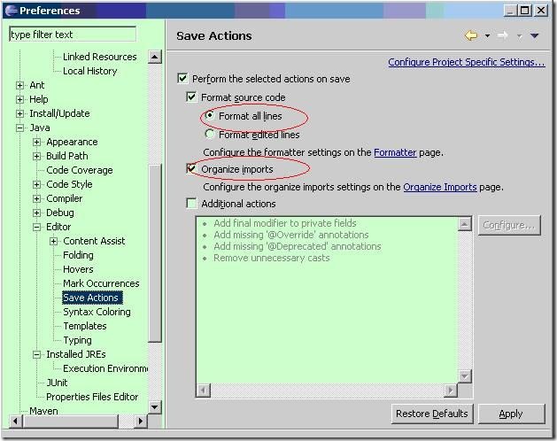Open the Hovers preferences page
557x441 pixels.
(x=78, y=269)
